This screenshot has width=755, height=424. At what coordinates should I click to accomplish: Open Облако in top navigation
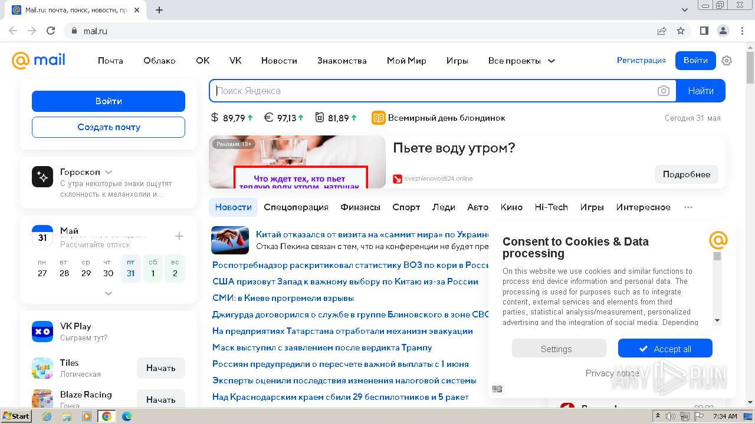point(159,61)
